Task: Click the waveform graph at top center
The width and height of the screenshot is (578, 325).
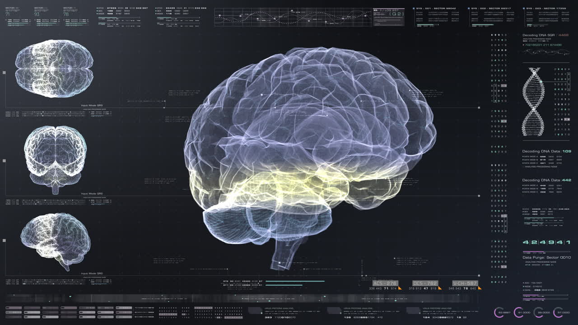Action: [x=292, y=17]
